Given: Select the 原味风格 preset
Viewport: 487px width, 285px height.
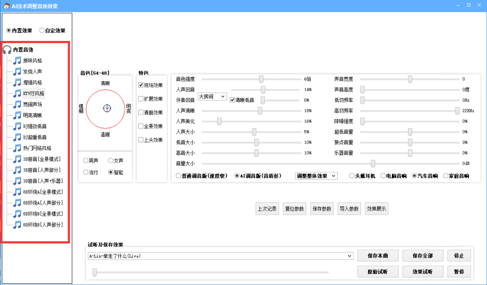Looking at the screenshot, I should tap(33, 61).
